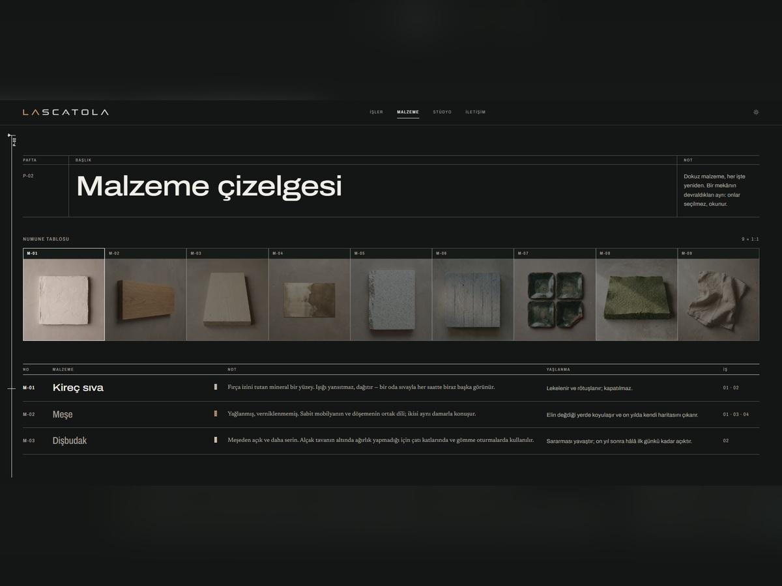
Task: Click the color swatch in Kireç sıva row
Action: (x=216, y=387)
